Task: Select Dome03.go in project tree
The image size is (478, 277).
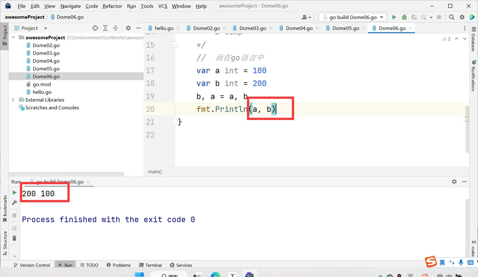Action: coord(46,53)
